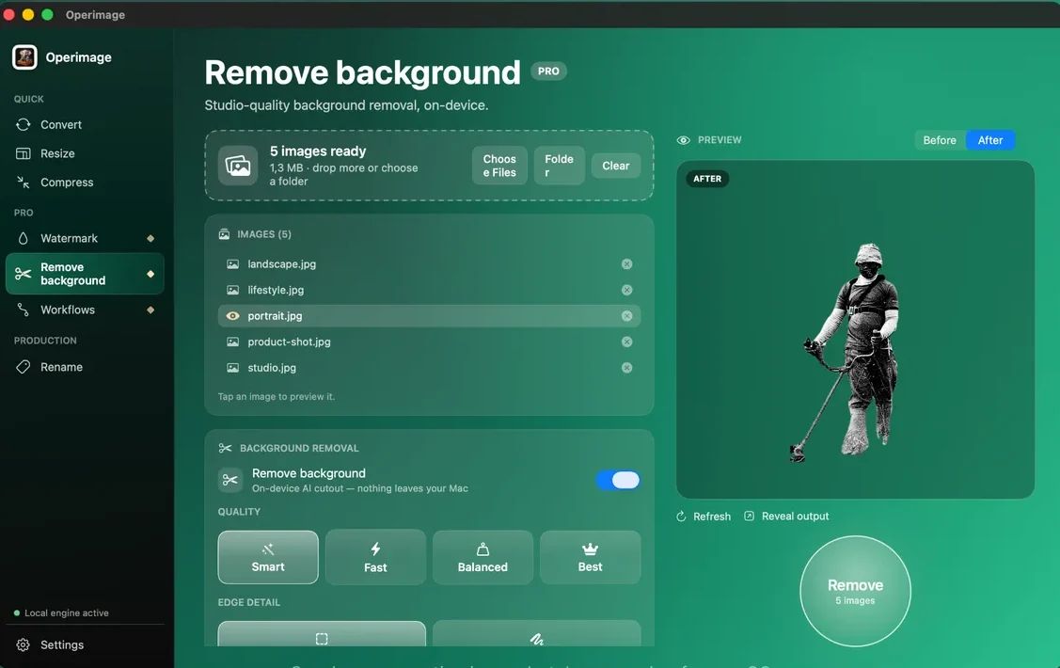Screen dimensions: 1060x668
Task: Open the Rename production tool
Action: pyautogui.click(x=85, y=367)
